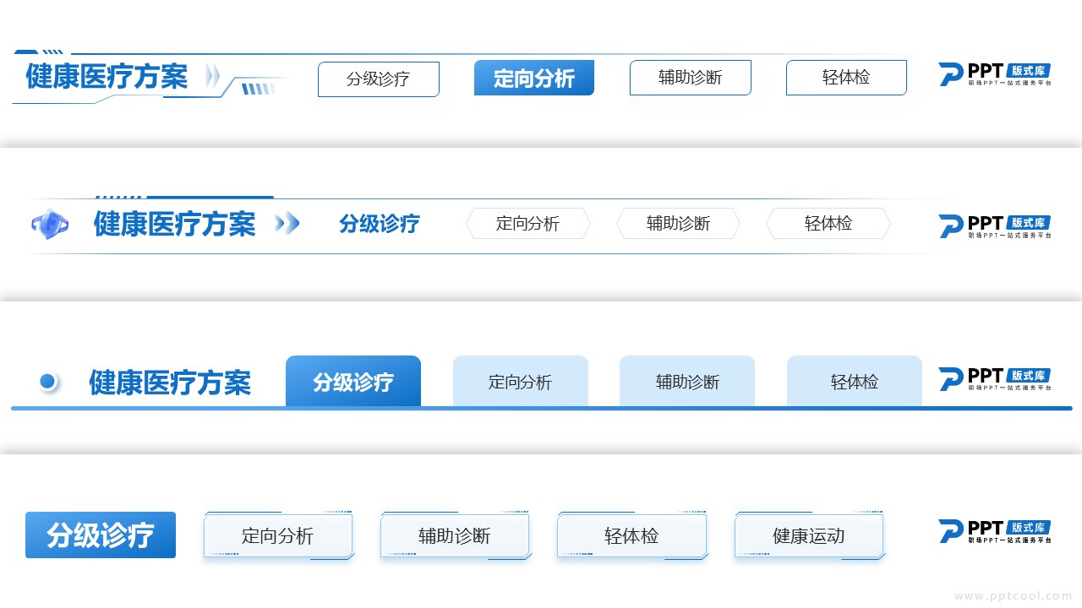This screenshot has height=608, width=1082.
Task: Click the 健康运动 button in the bottom row
Action: [x=808, y=535]
